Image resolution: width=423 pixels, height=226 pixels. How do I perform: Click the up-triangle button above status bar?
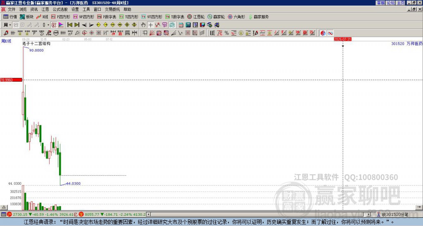3,207
